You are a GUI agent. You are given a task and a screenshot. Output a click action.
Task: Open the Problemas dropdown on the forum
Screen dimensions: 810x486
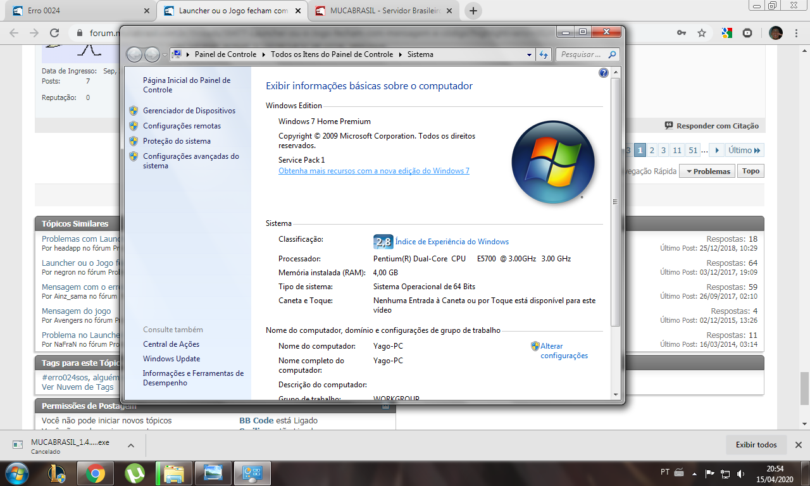click(x=707, y=171)
